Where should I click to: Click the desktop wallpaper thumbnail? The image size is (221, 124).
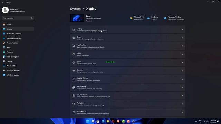point(77,18)
